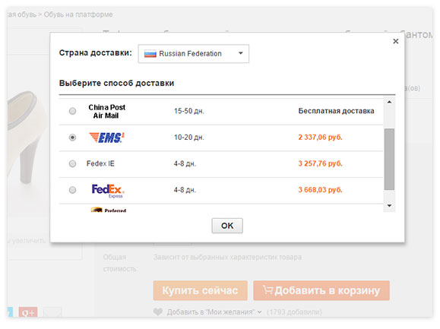Confirm shipping selection with OK button

click(x=227, y=226)
